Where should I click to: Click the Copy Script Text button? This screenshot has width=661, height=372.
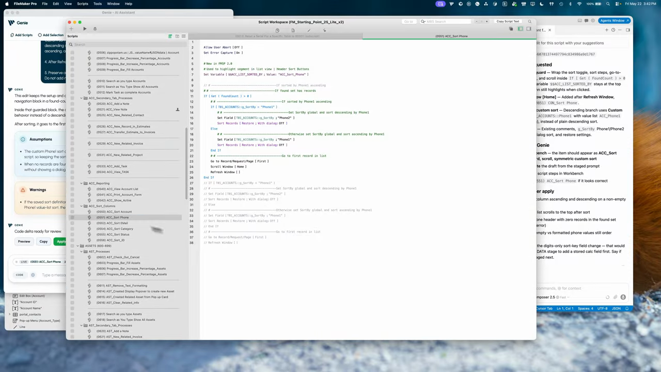tap(508, 22)
